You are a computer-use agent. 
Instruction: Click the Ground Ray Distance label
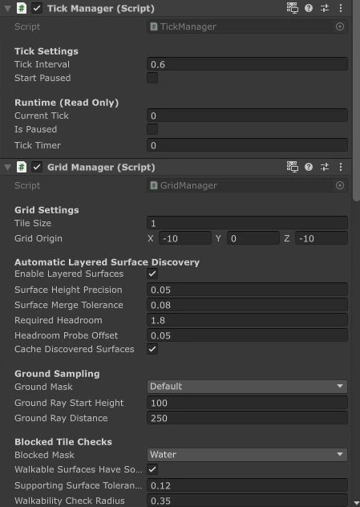(61, 418)
